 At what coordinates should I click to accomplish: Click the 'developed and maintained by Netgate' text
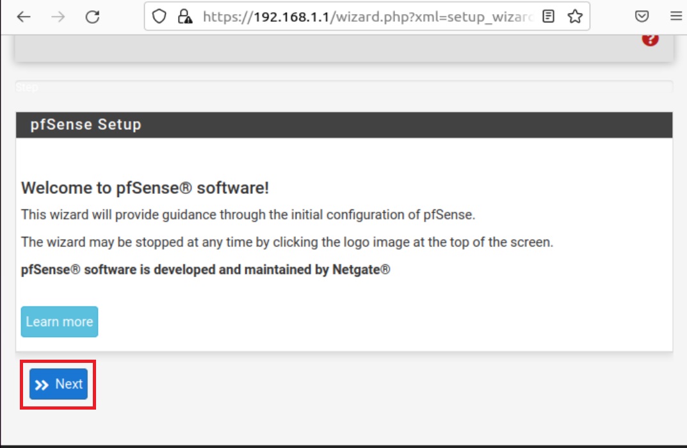[206, 269]
